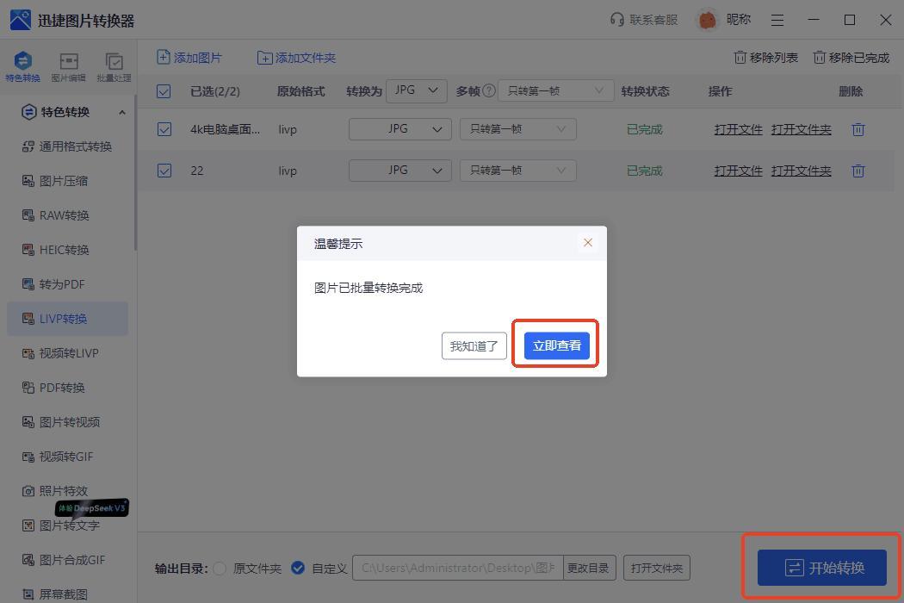Click the 联系客服 headset icon

(616, 20)
